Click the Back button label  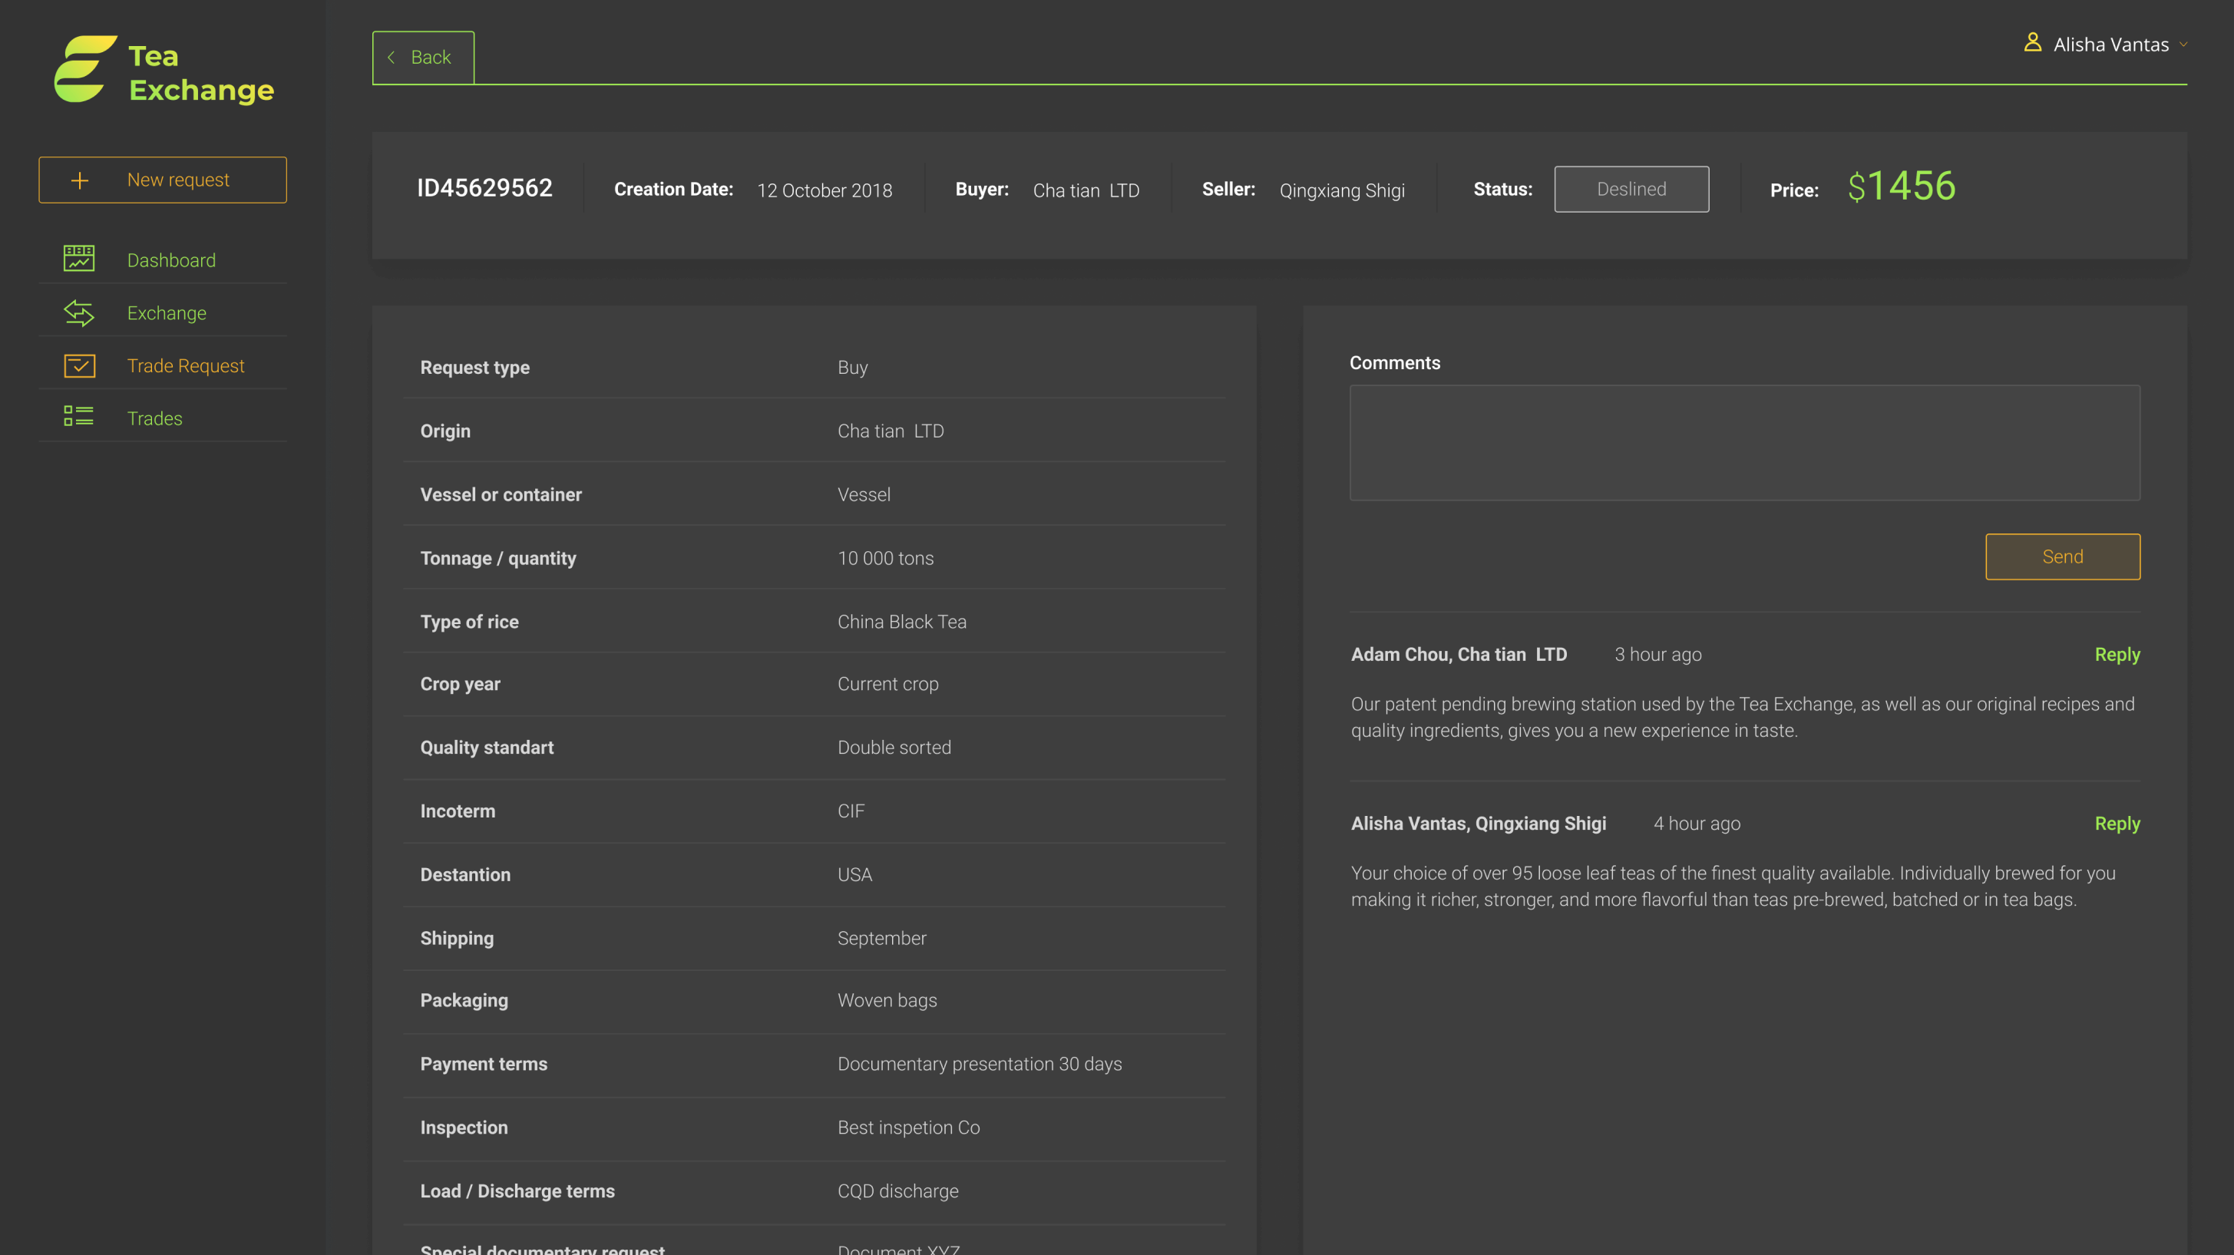[x=430, y=58]
